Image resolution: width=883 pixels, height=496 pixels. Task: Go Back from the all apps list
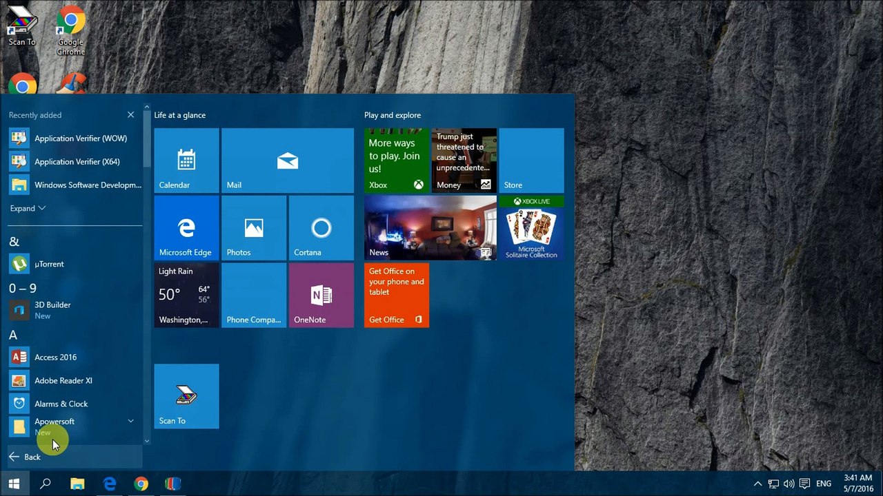(75, 457)
